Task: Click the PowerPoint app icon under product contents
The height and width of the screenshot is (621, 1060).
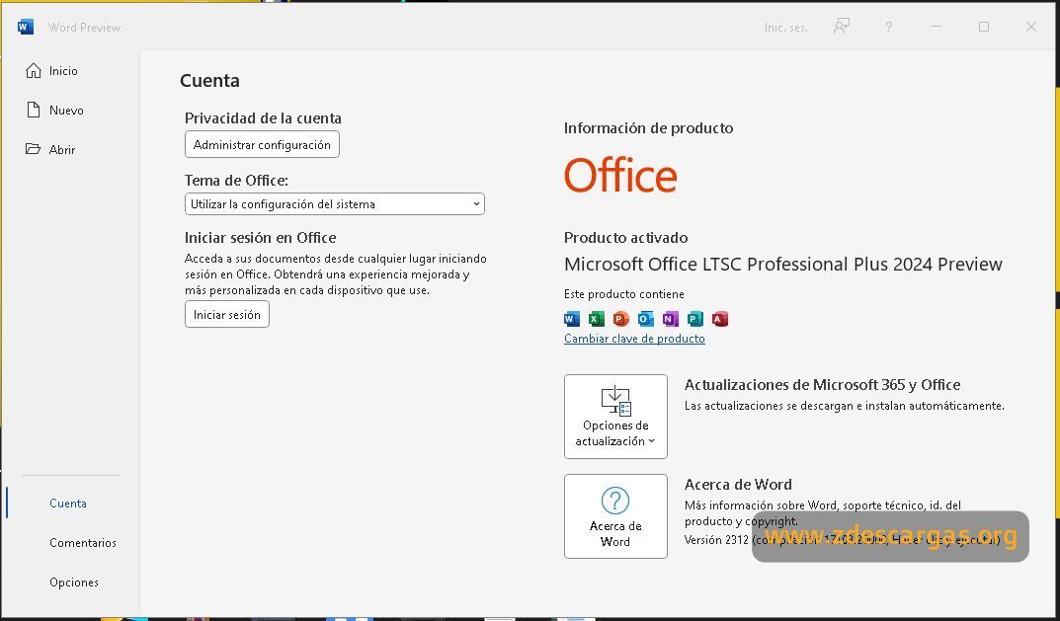Action: (x=620, y=319)
